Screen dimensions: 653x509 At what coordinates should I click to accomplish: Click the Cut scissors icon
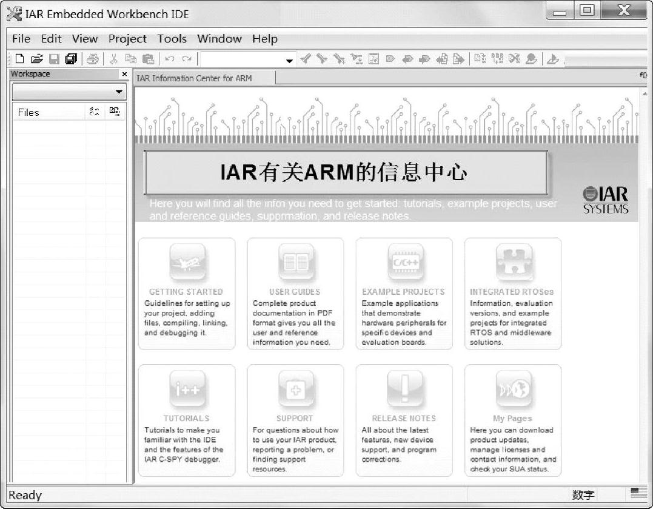tap(113, 59)
